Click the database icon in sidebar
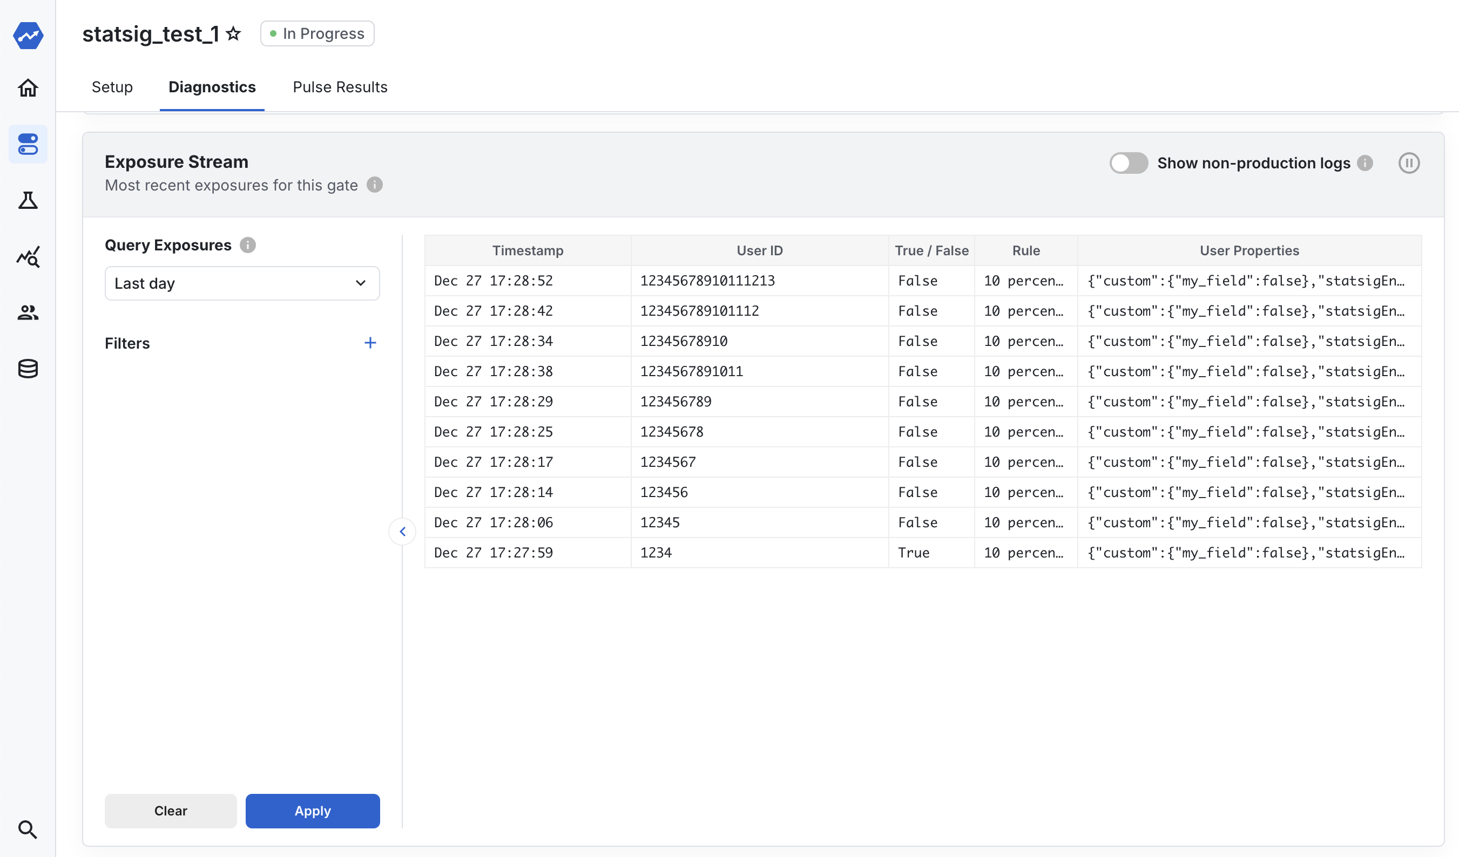1459x857 pixels. point(28,368)
